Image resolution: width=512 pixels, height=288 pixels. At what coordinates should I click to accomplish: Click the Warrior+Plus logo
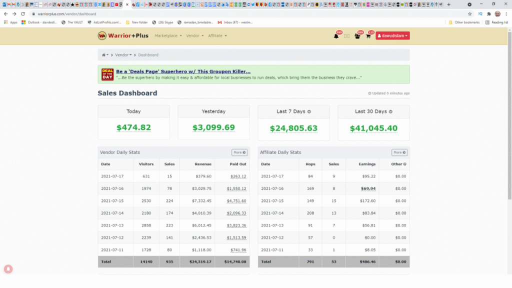tap(123, 36)
